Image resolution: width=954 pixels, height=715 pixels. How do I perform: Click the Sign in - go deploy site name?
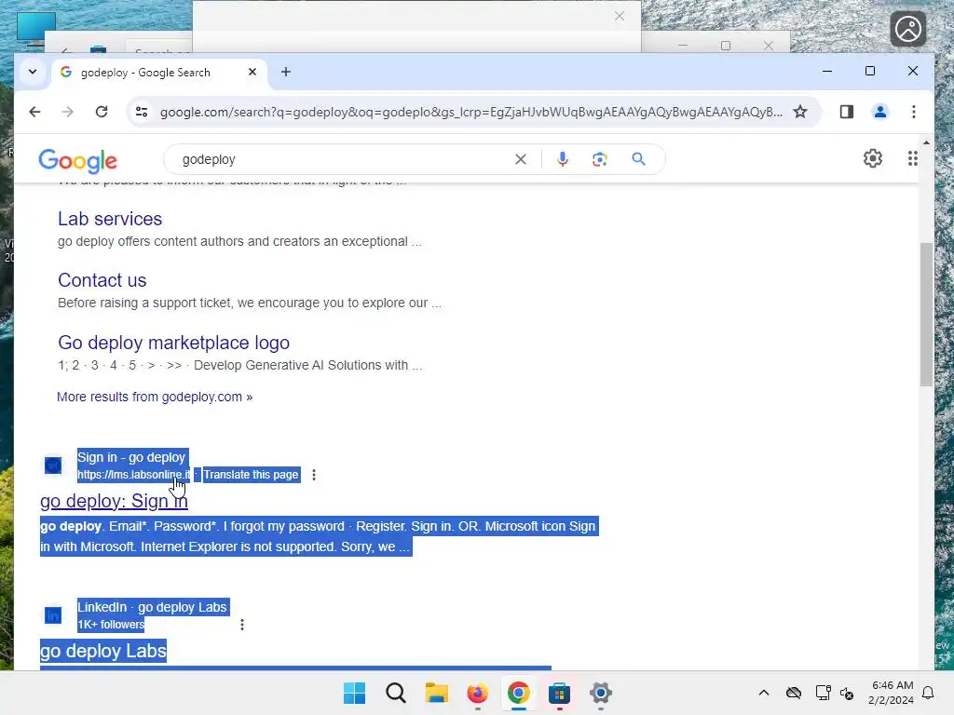click(131, 458)
